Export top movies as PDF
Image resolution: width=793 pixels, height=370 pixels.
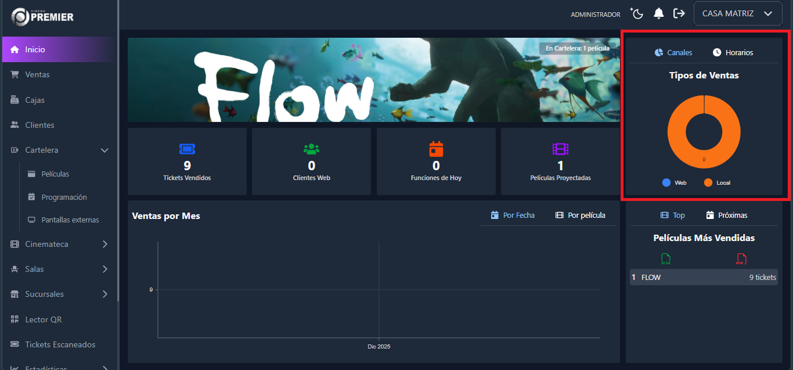[x=741, y=259]
